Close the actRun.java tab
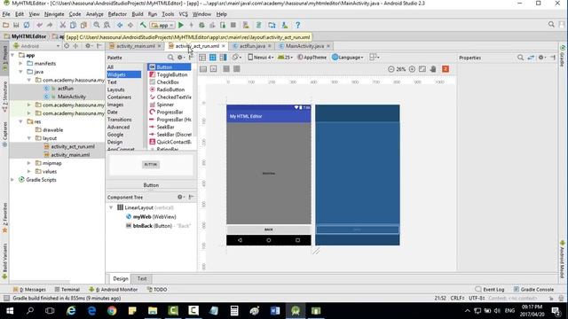 [270, 46]
